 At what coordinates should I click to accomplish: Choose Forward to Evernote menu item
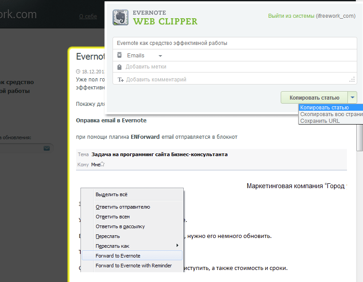[132, 256]
